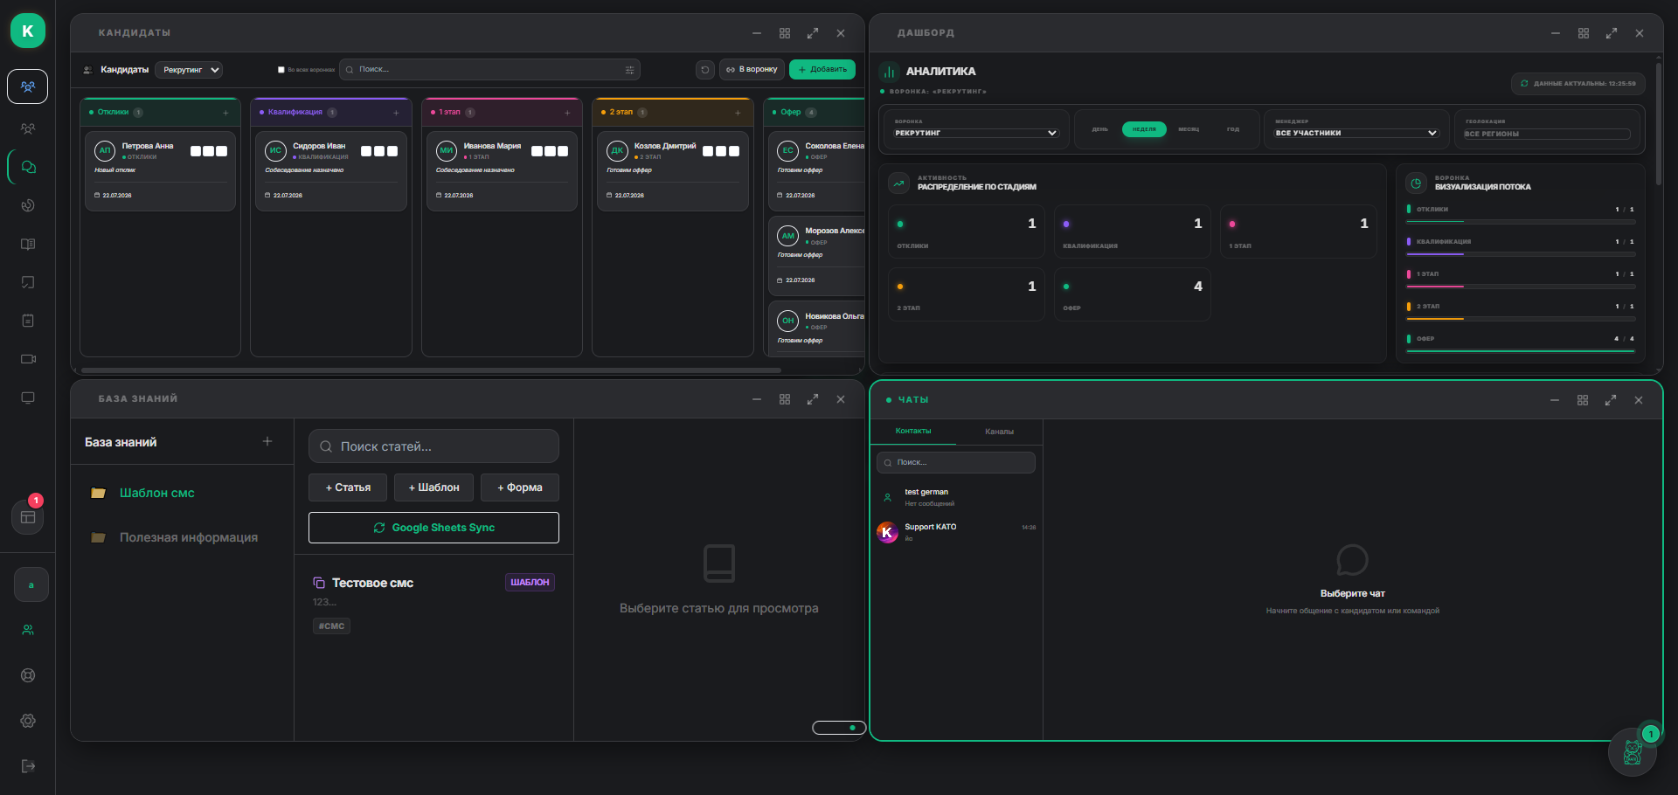Viewport: 1678px width, 795px height.
Task: Select the День period option
Action: (1099, 129)
